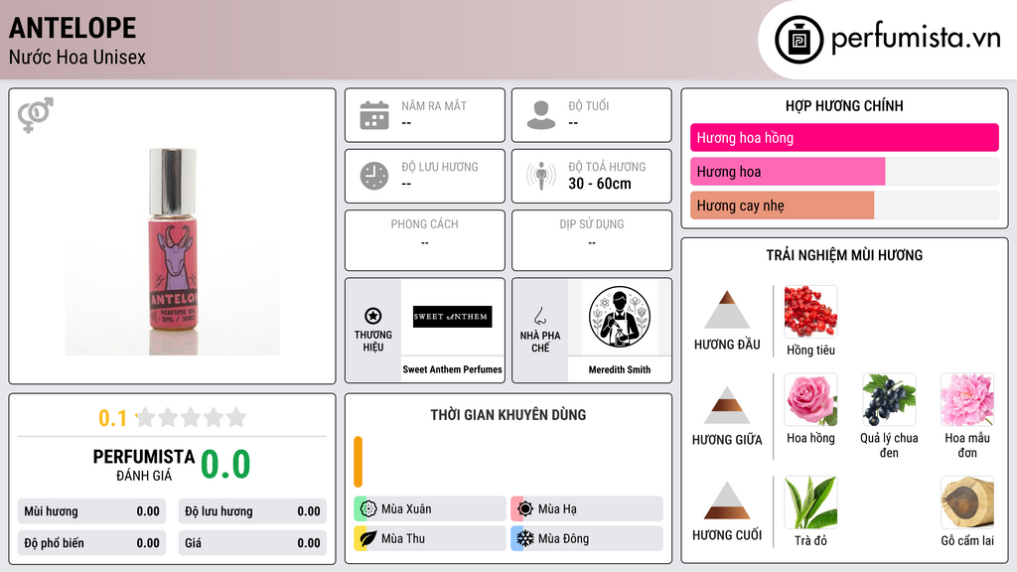Click the Hợp hương chính heading
This screenshot has height=572, width=1017.
(x=844, y=105)
